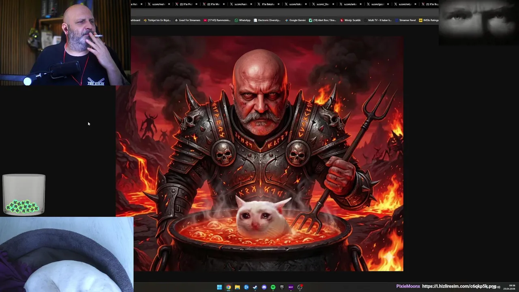Open Spotify from the taskbar

[273, 287]
